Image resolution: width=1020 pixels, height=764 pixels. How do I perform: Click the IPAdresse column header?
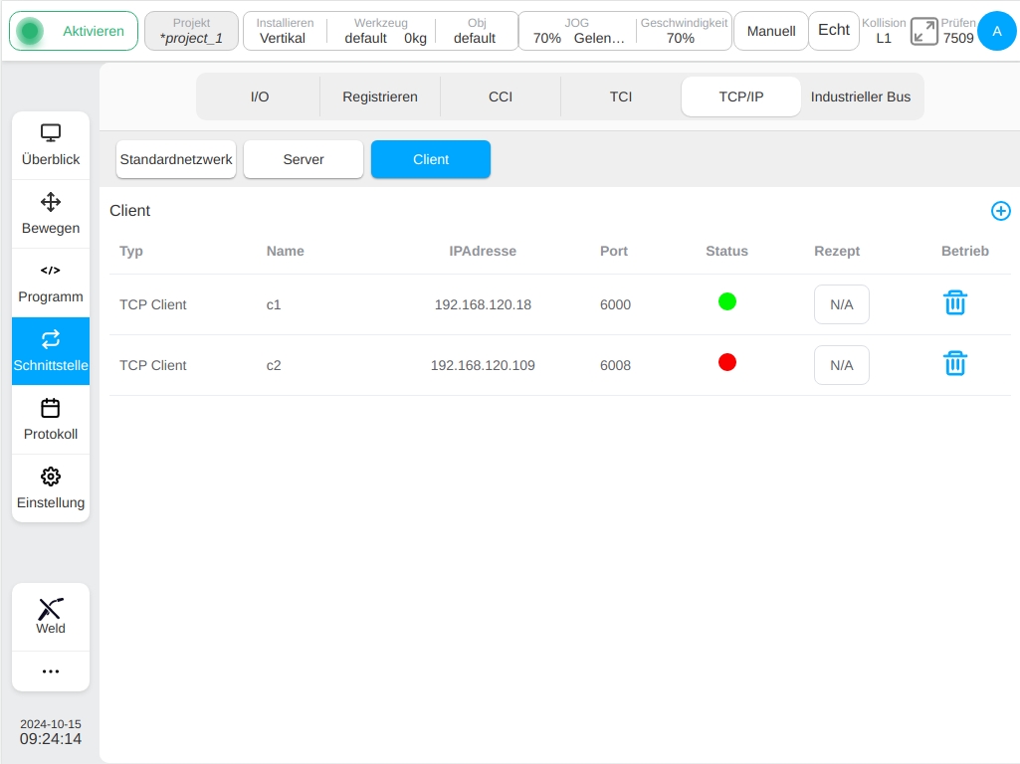(x=483, y=251)
